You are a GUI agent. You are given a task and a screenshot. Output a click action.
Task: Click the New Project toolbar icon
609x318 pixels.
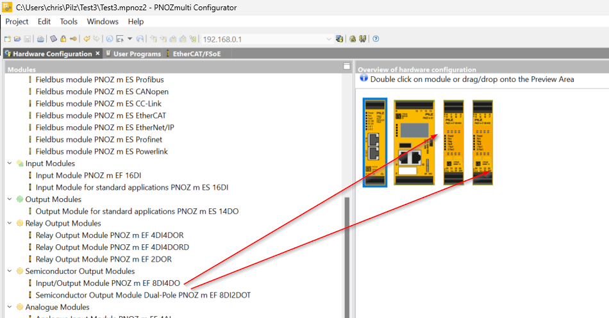(x=8, y=39)
